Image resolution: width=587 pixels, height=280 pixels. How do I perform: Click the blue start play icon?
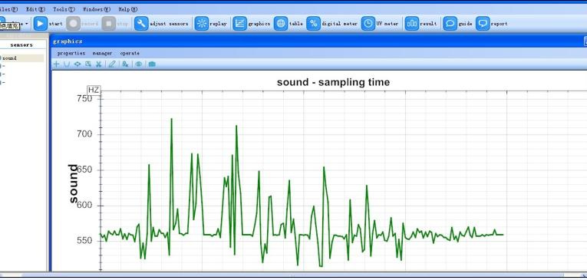41,24
